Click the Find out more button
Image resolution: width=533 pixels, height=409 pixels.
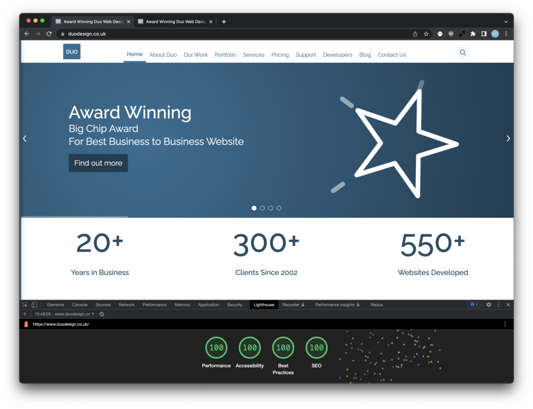tap(98, 163)
